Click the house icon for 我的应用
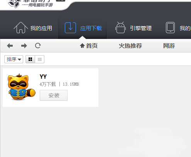 tap(21, 28)
